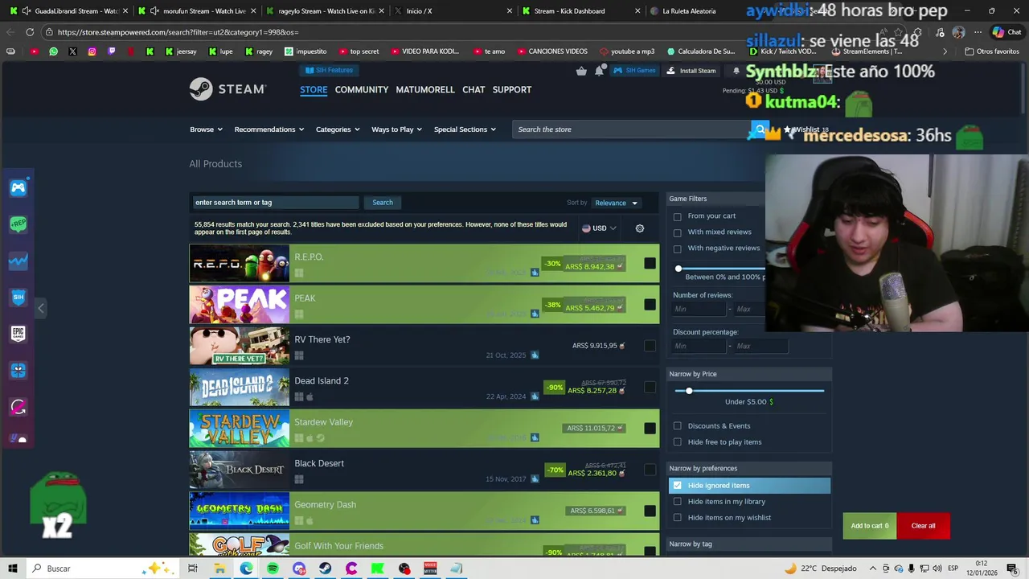Adjust the price slider handle

tap(689, 391)
